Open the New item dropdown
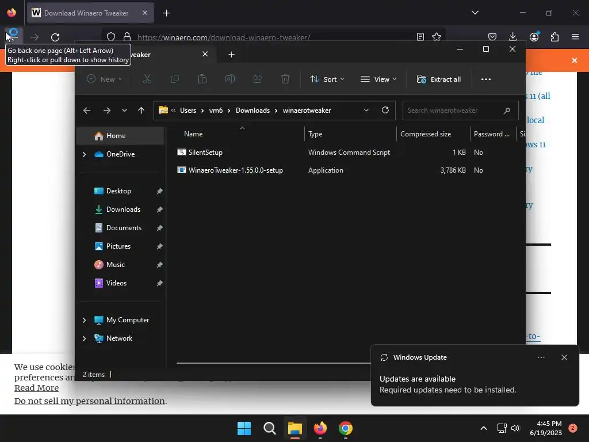Image resolution: width=589 pixels, height=442 pixels. tap(105, 79)
